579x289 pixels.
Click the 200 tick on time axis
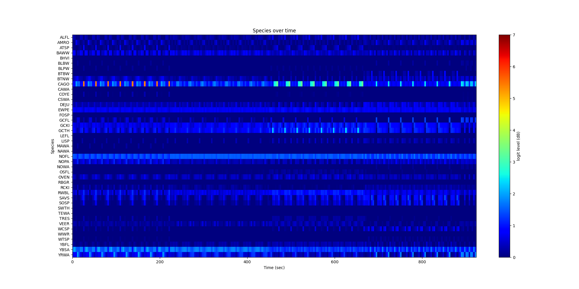(160, 262)
